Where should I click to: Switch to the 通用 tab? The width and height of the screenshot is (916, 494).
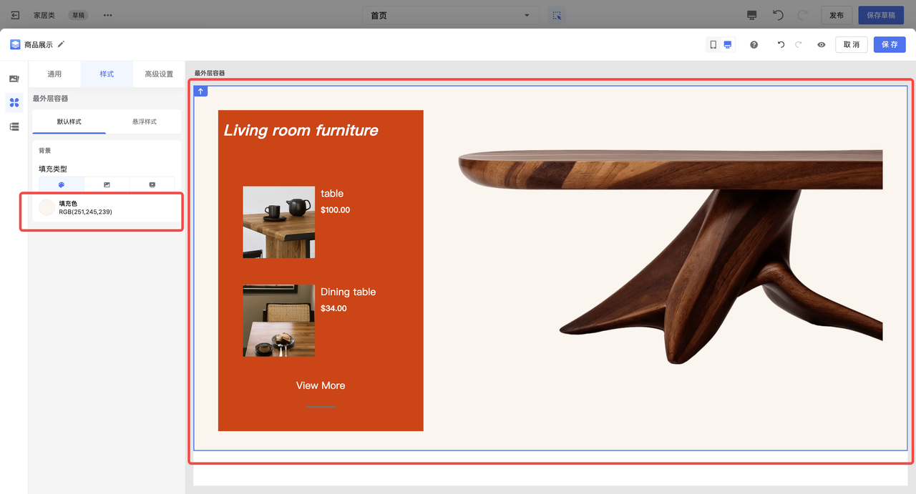point(54,74)
